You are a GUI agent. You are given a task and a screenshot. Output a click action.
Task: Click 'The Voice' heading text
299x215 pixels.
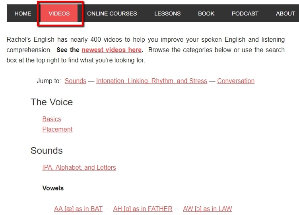[x=51, y=102]
